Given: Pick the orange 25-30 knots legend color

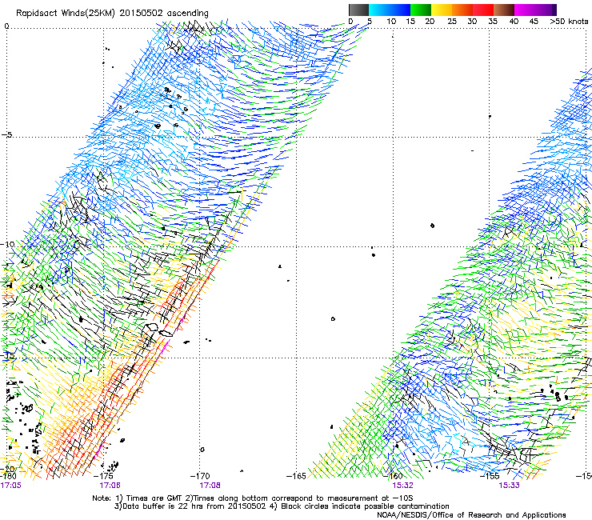Looking at the screenshot, I should point(462,10).
